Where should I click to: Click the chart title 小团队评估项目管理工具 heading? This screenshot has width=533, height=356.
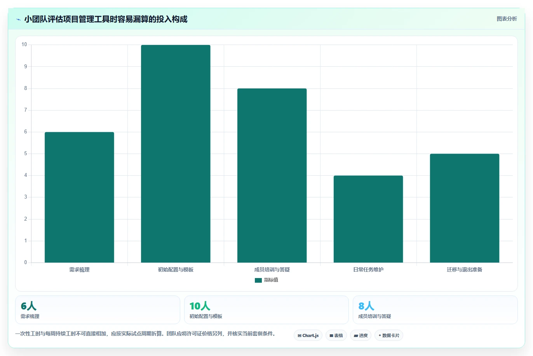[x=106, y=19]
